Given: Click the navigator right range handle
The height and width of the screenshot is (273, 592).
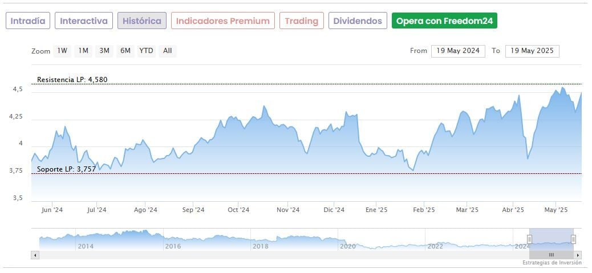Looking at the screenshot, I should [573, 239].
